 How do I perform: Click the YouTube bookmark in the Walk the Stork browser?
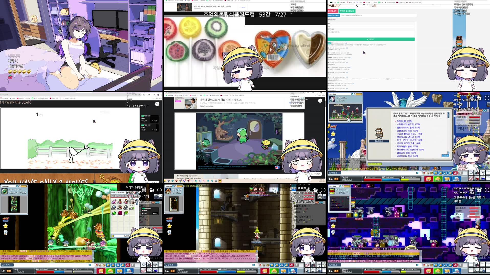click(x=20, y=98)
